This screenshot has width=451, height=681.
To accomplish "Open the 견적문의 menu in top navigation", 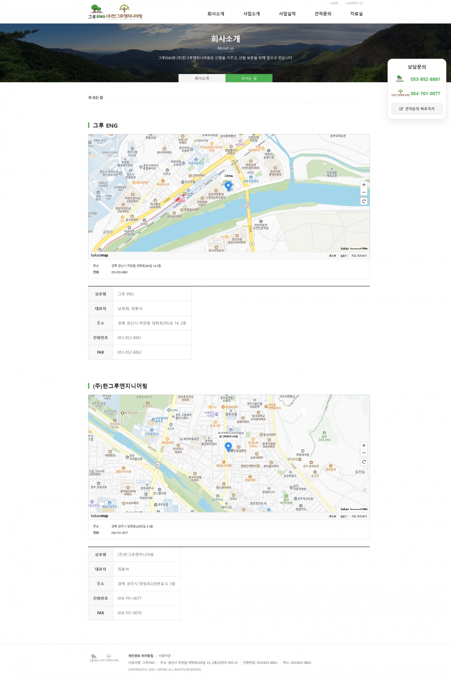I will pos(323,14).
